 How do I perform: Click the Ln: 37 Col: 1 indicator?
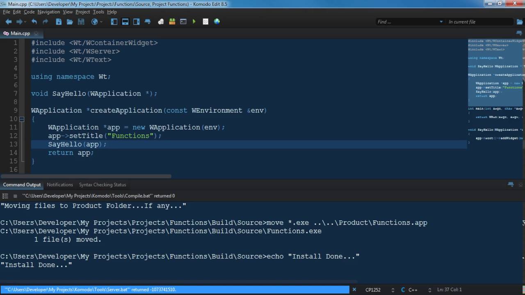coord(450,290)
